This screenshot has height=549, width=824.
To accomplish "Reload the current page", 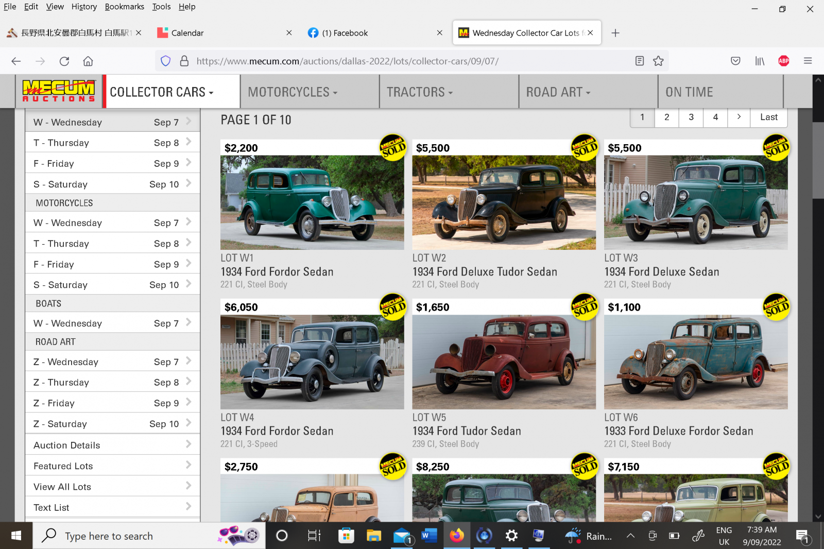I will click(64, 61).
